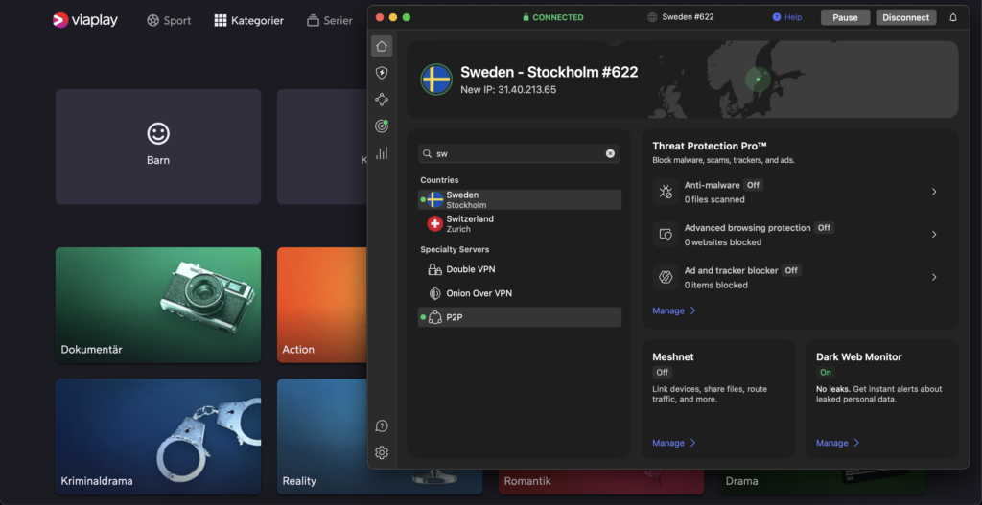Open Manage link under Threat Protection Pro

[x=674, y=310]
